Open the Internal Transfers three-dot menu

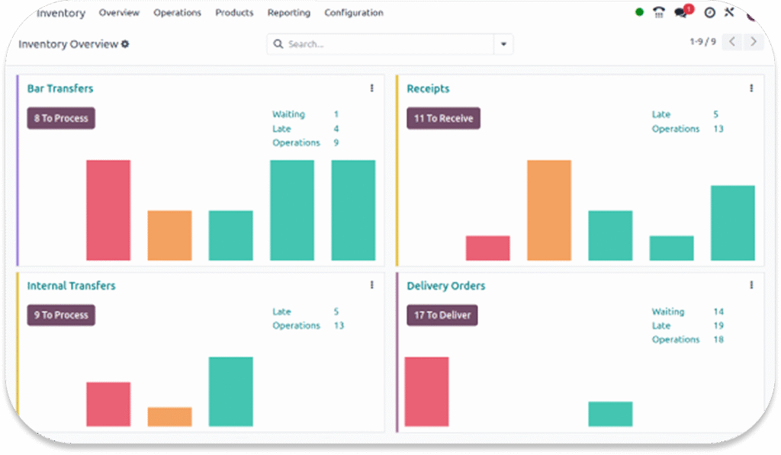tap(372, 285)
